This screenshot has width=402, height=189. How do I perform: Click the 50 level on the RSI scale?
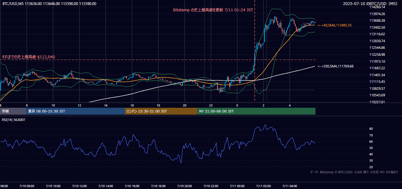pyautogui.click(x=371, y=148)
